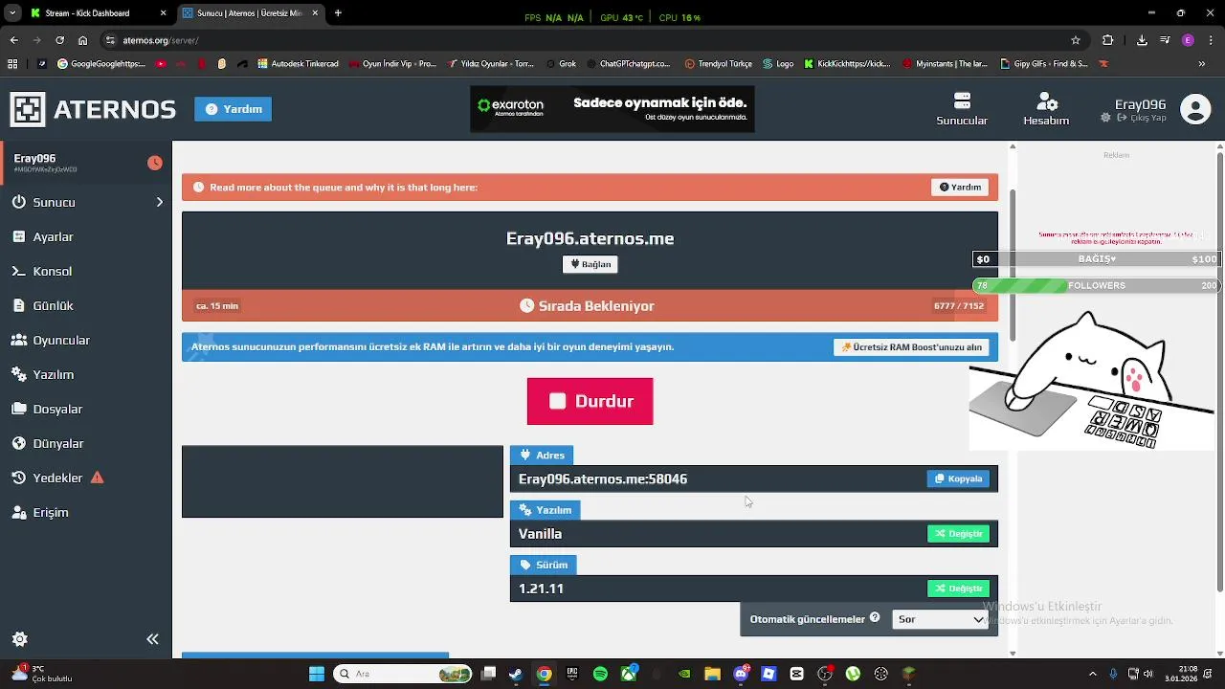Viewport: 1225px width, 689px height.
Task: Click queue position 6777 / 7152
Action: click(x=959, y=306)
